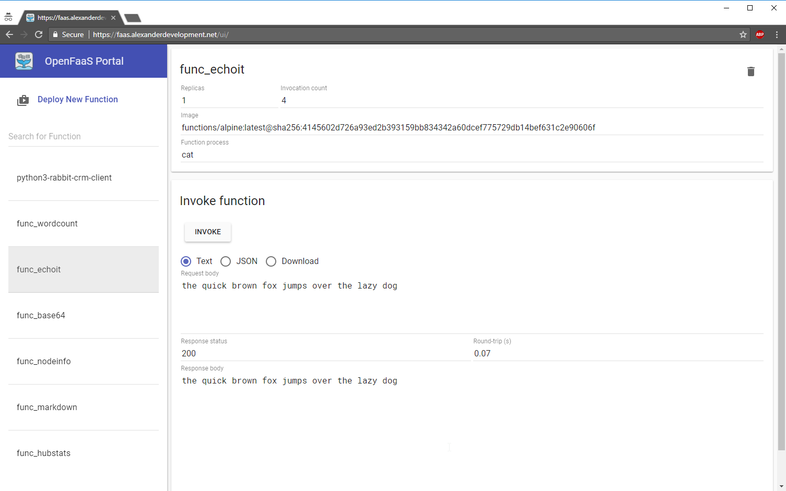Click the Response body text
Image resolution: width=786 pixels, height=491 pixels.
pyautogui.click(x=290, y=381)
